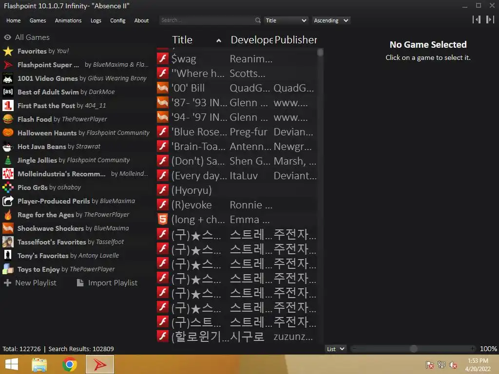Screen dimensions: 499x374
Task: Open the Animations tab
Action: [x=68, y=20]
